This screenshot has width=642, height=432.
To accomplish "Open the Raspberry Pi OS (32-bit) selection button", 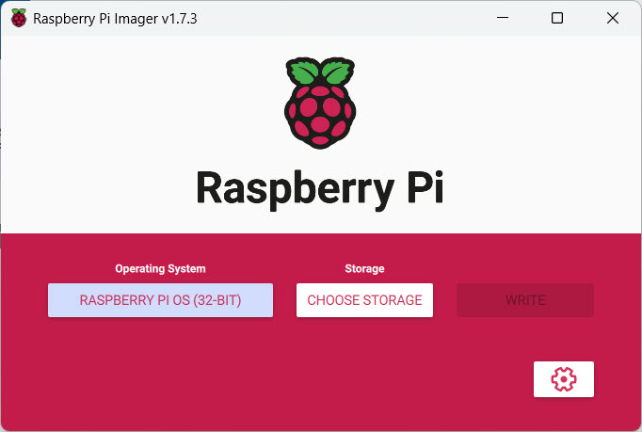I will pos(160,300).
